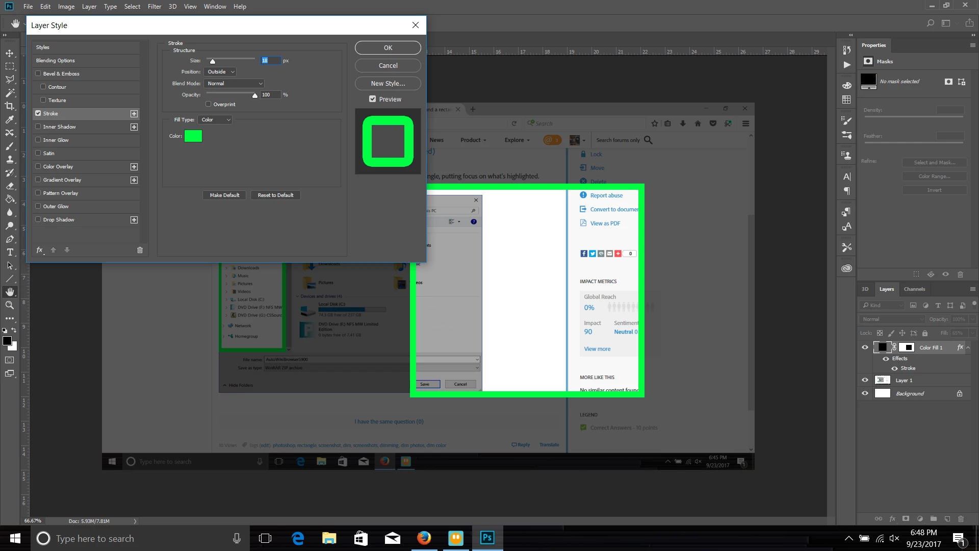Open the Blend Mode dropdown
This screenshot has height=551, width=979.
(x=235, y=83)
